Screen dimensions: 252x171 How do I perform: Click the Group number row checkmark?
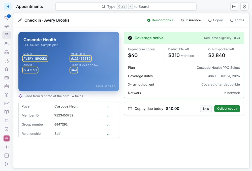pyautogui.click(x=108, y=125)
